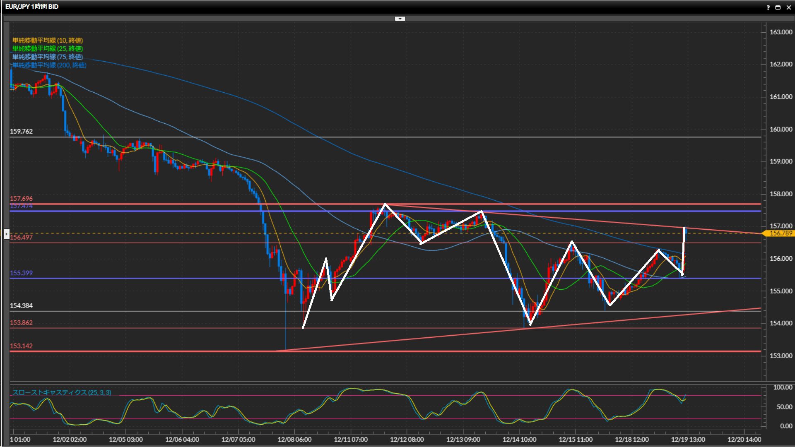Select the 25-period simple moving average label
Image resolution: width=795 pixels, height=447 pixels.
tap(47, 48)
